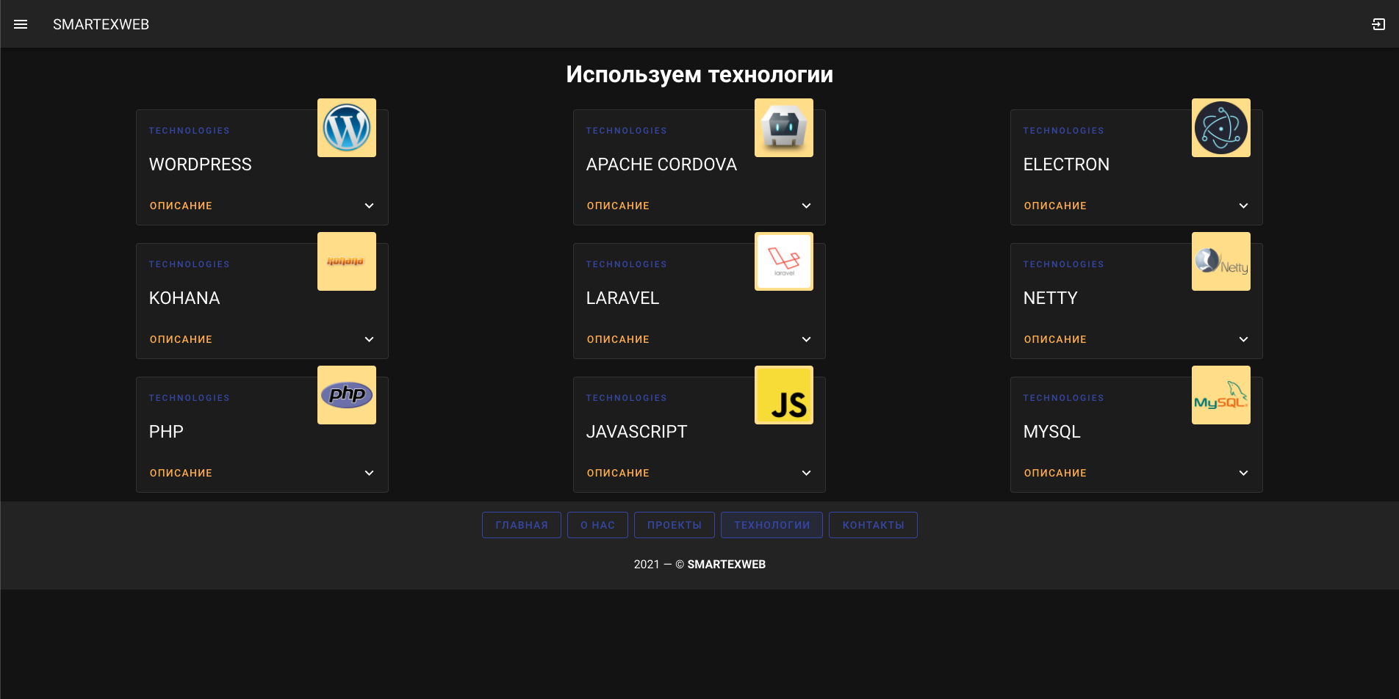Click the Apache Cordova robot icon
The width and height of the screenshot is (1399, 699).
point(783,127)
